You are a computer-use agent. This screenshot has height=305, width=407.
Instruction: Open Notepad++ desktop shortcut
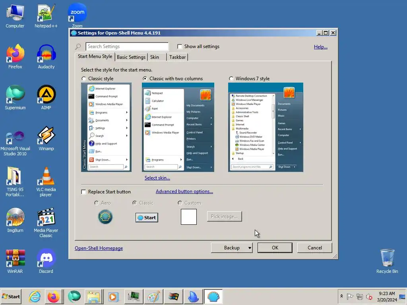pos(46,16)
